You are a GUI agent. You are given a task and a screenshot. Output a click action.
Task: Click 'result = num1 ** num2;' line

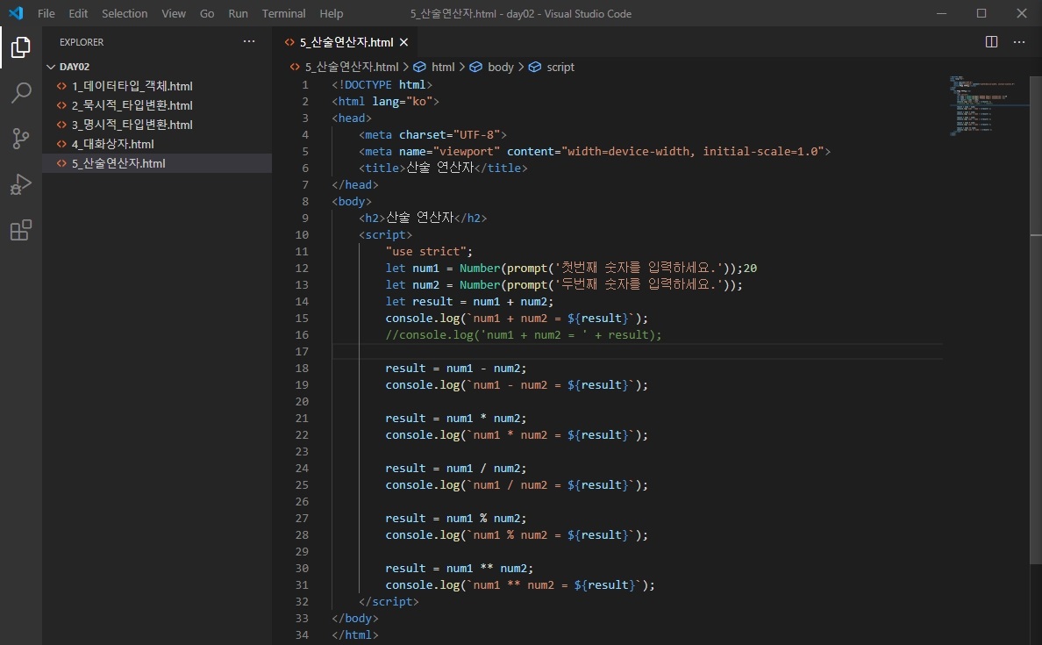coord(460,568)
